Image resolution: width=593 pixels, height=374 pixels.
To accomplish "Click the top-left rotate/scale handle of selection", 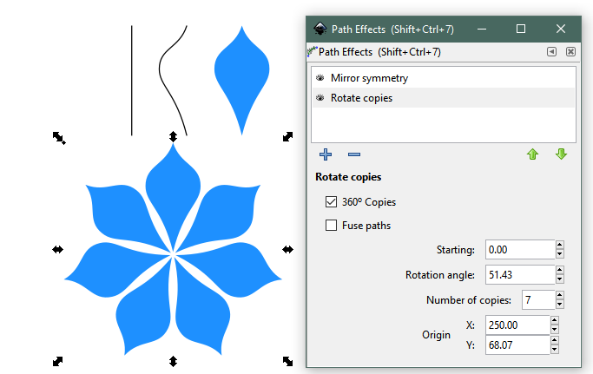I will coord(58,136).
